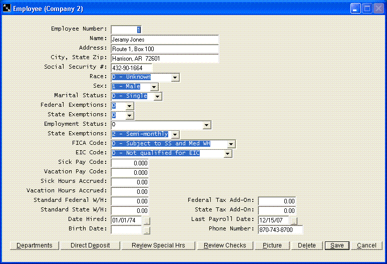The image size is (387, 264).
Task: Delete this employee record
Action: coord(307,245)
